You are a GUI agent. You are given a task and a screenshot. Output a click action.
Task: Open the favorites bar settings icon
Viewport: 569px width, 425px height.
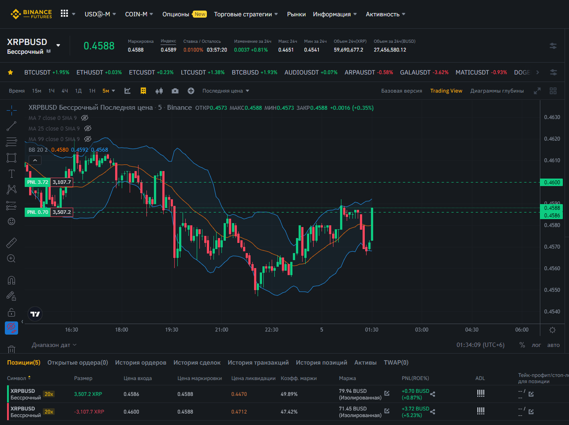pyautogui.click(x=554, y=72)
